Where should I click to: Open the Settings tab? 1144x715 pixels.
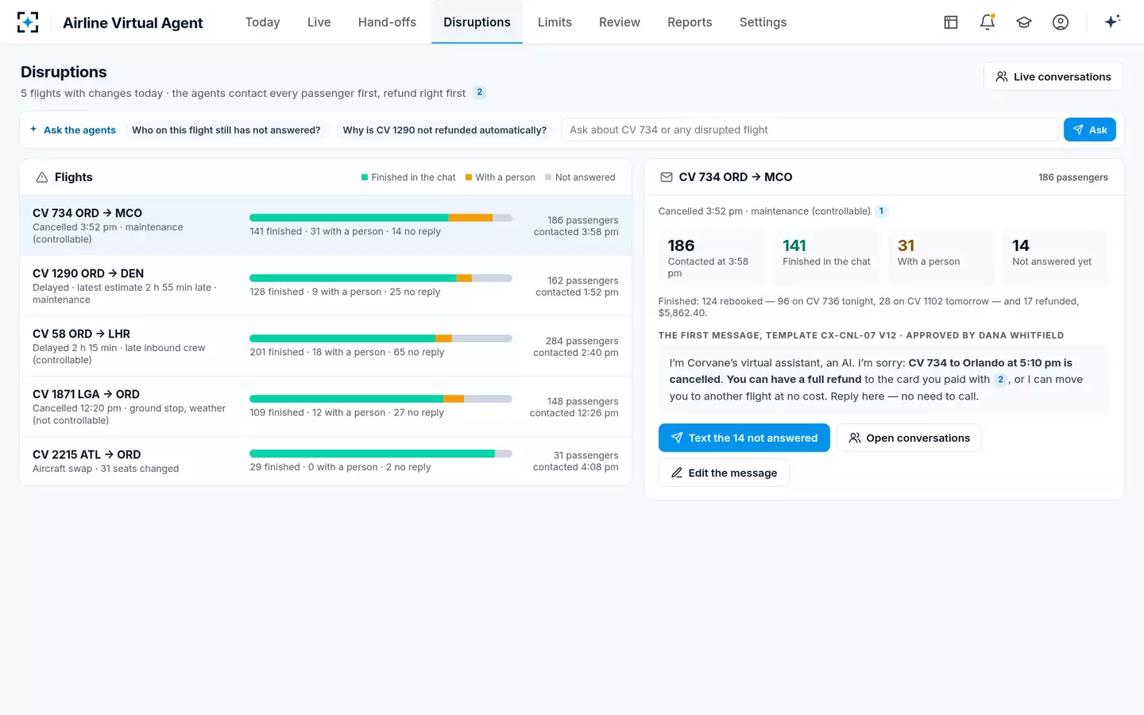coord(763,22)
